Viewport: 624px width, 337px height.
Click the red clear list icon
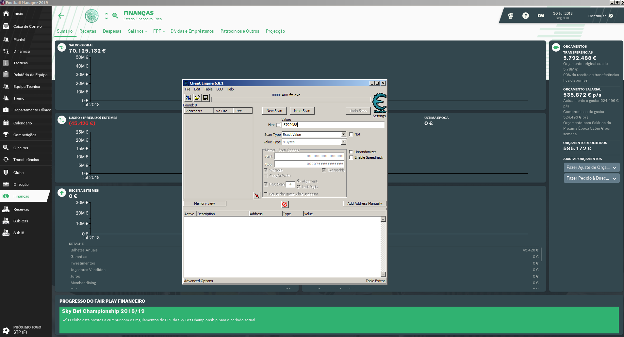pyautogui.click(x=285, y=204)
